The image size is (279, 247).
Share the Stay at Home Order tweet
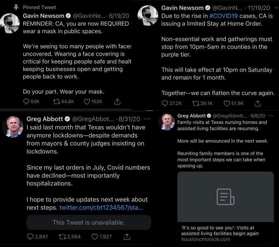coord(258,104)
